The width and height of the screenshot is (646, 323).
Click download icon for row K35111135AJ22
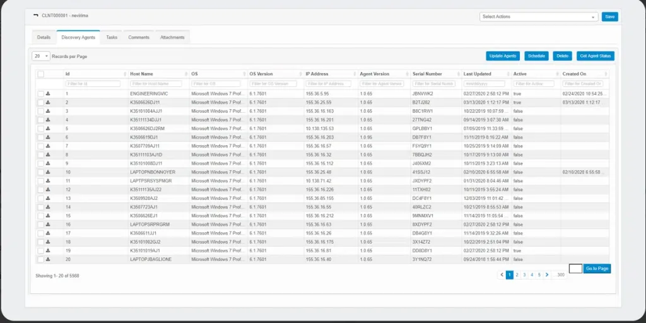(x=48, y=189)
